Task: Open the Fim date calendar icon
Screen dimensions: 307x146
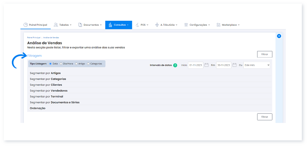Action: tap(234, 65)
